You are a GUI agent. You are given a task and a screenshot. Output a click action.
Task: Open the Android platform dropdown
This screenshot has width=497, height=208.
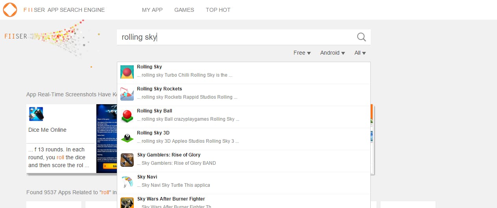click(333, 53)
